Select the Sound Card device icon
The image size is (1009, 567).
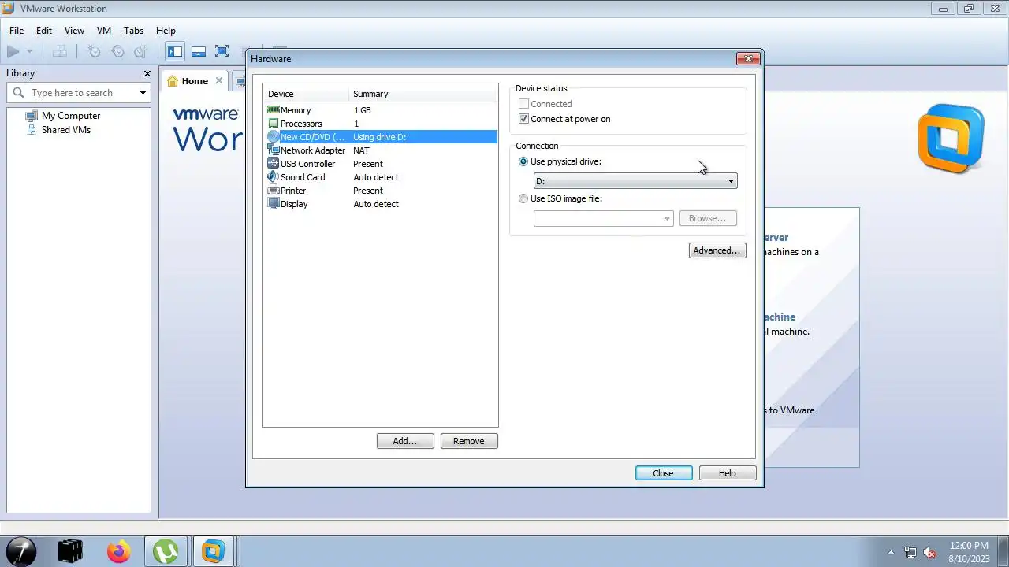click(274, 177)
